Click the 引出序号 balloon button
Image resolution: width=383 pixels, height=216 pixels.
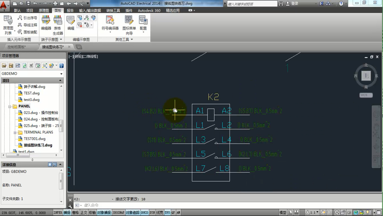pyautogui.click(x=27, y=18)
